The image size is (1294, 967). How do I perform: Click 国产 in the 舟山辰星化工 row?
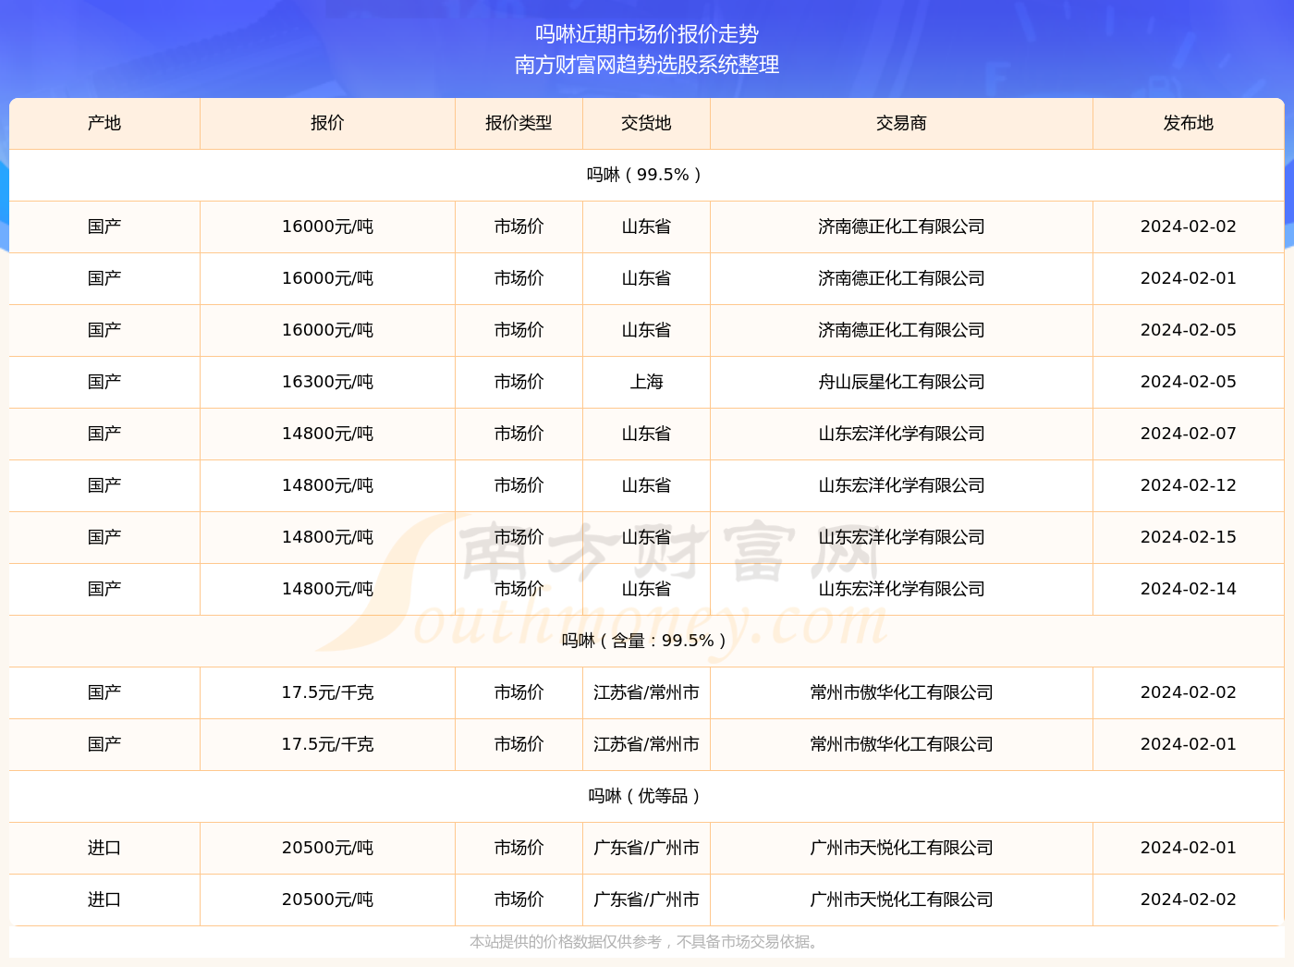[104, 382]
